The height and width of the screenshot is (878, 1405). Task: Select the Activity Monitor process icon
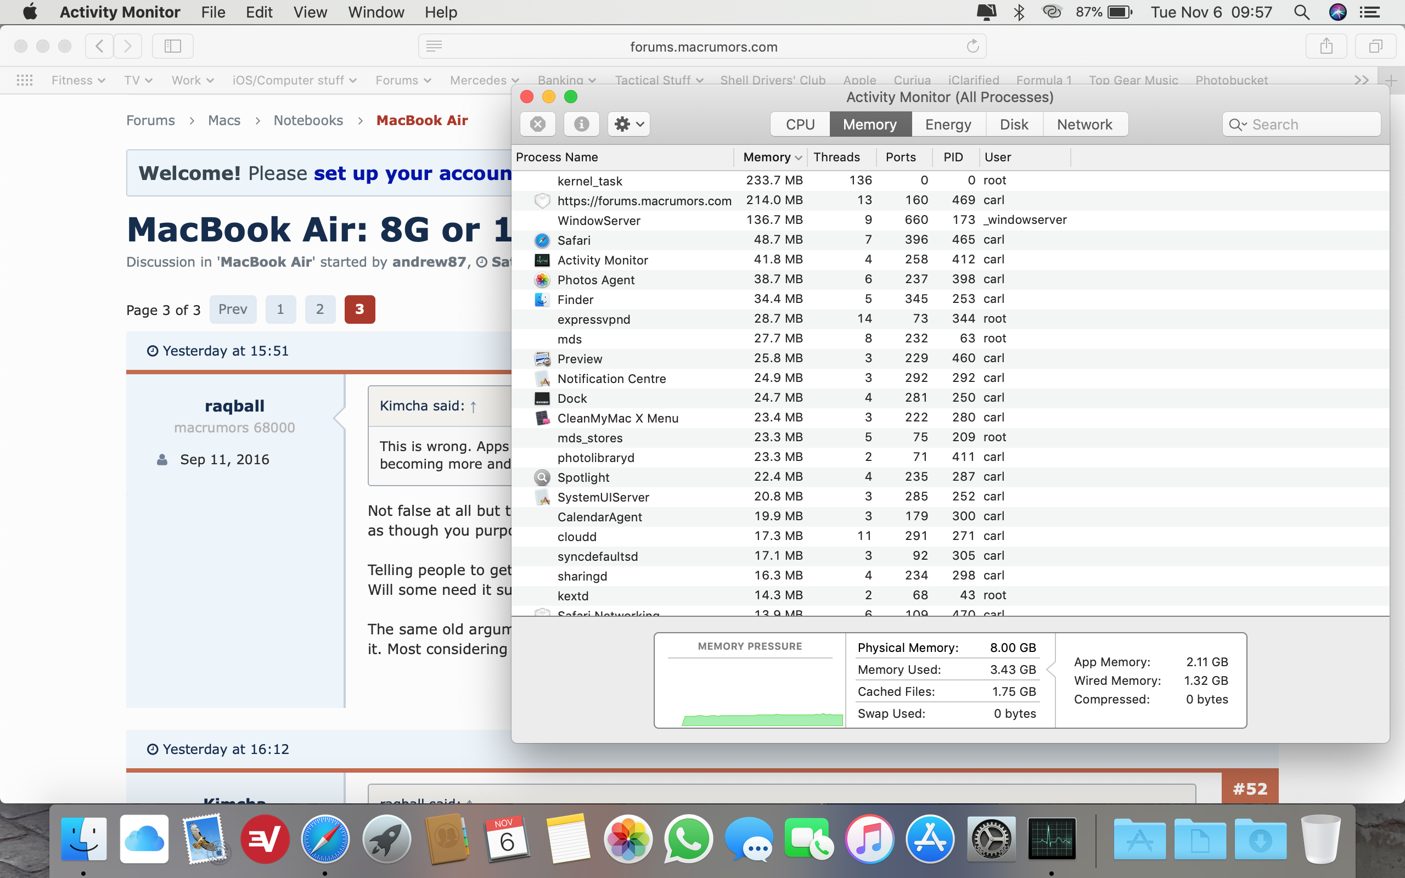point(542,260)
